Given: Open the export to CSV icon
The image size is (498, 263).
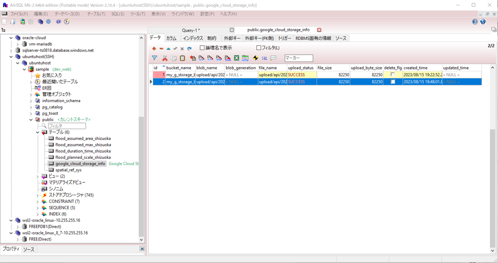Looking at the screenshot, I should [201, 58].
